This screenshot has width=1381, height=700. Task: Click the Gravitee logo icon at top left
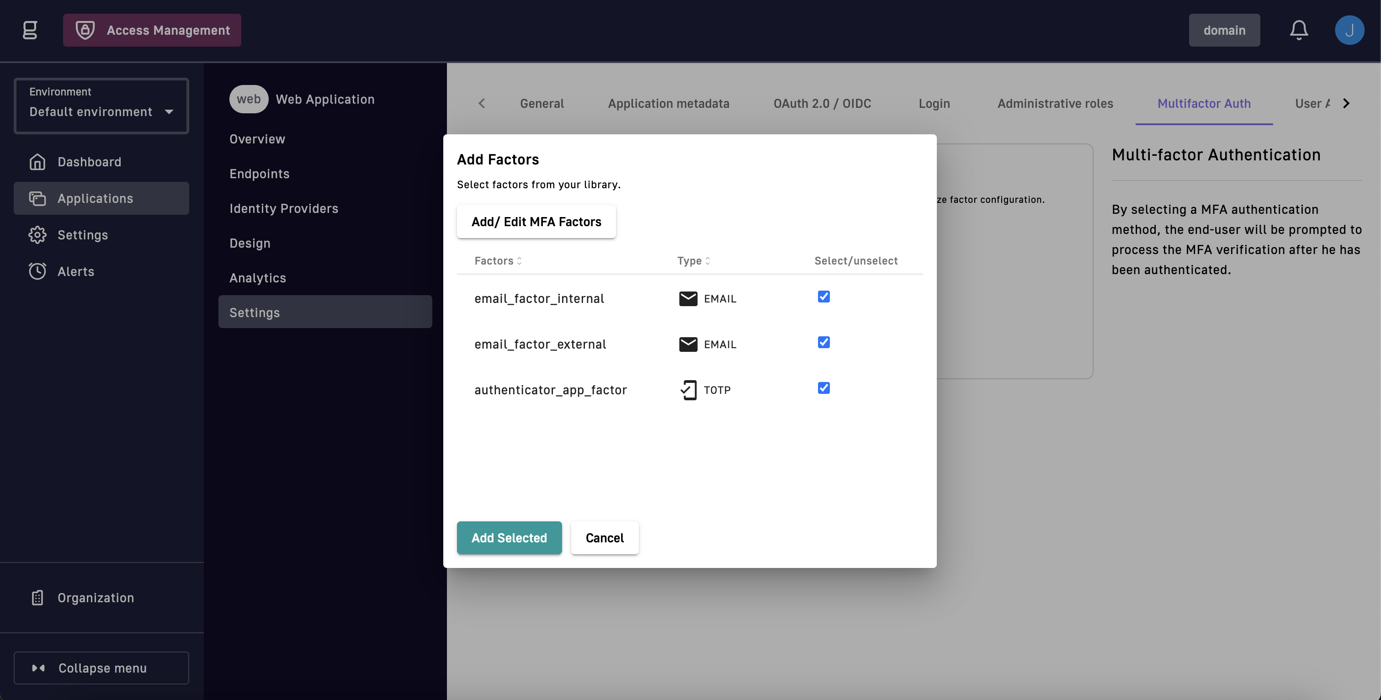pos(30,30)
